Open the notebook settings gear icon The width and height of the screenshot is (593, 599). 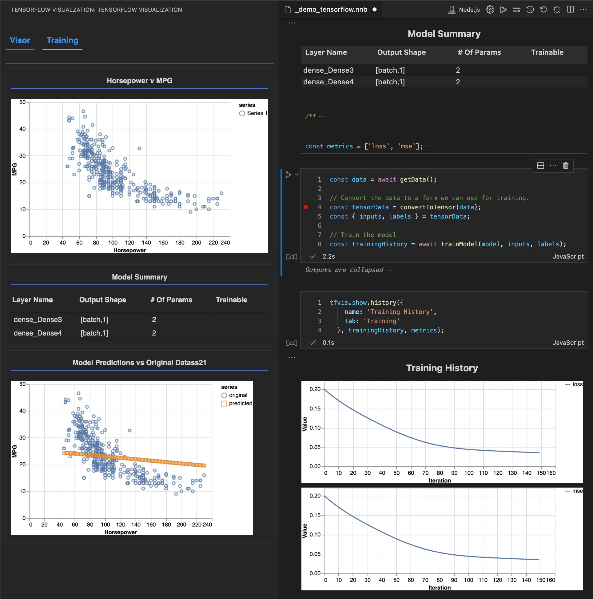point(490,10)
